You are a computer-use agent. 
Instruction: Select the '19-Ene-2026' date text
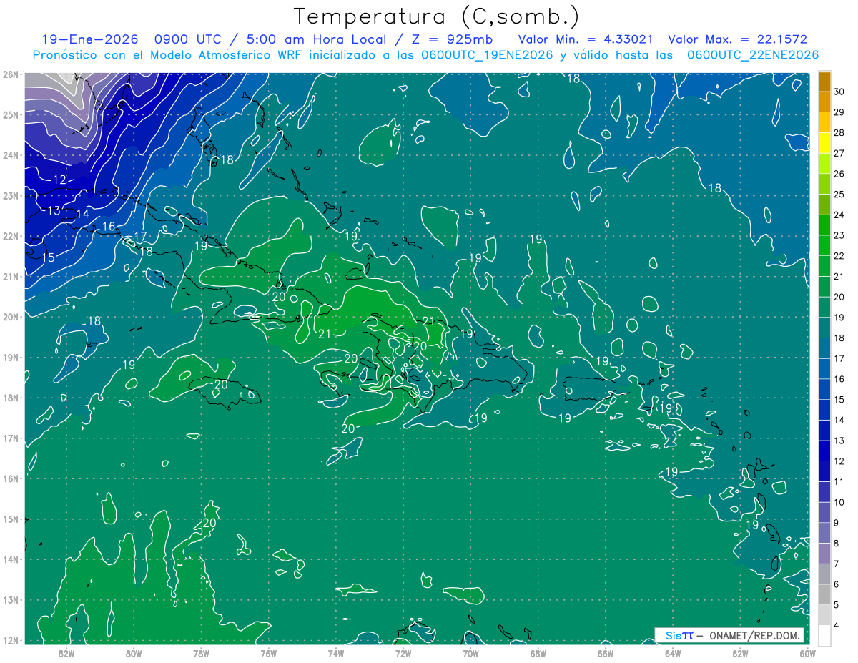click(89, 39)
